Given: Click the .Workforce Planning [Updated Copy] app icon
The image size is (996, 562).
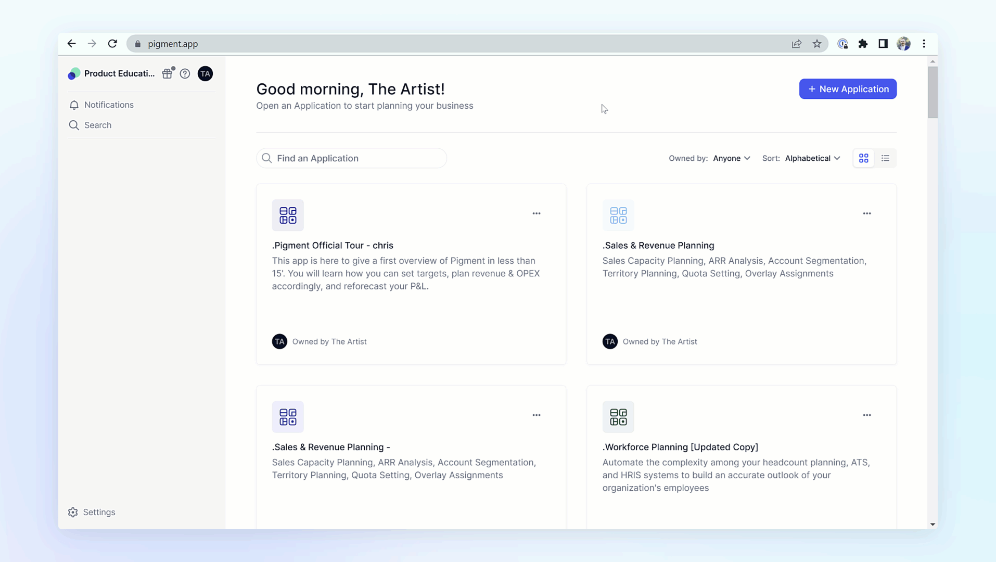Looking at the screenshot, I should [x=618, y=417].
